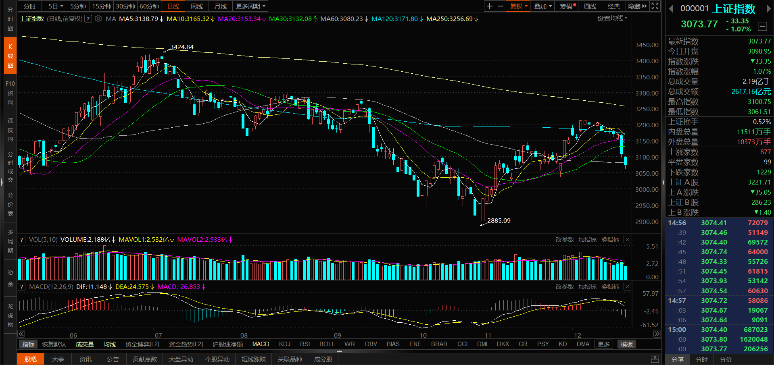Expand bottom panel with up arrow handle
774x365 pixels.
[x=340, y=351]
